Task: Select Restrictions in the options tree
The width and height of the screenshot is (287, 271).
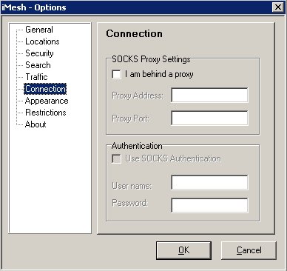Action: point(46,113)
